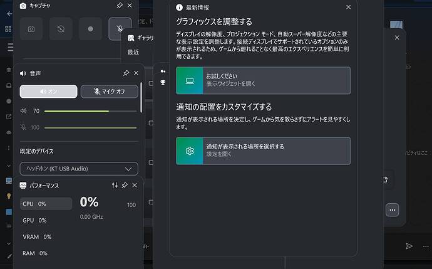Click the light bulb icon in sidebar
Image resolution: width=432 pixels, height=269 pixels.
pyautogui.click(x=9, y=196)
